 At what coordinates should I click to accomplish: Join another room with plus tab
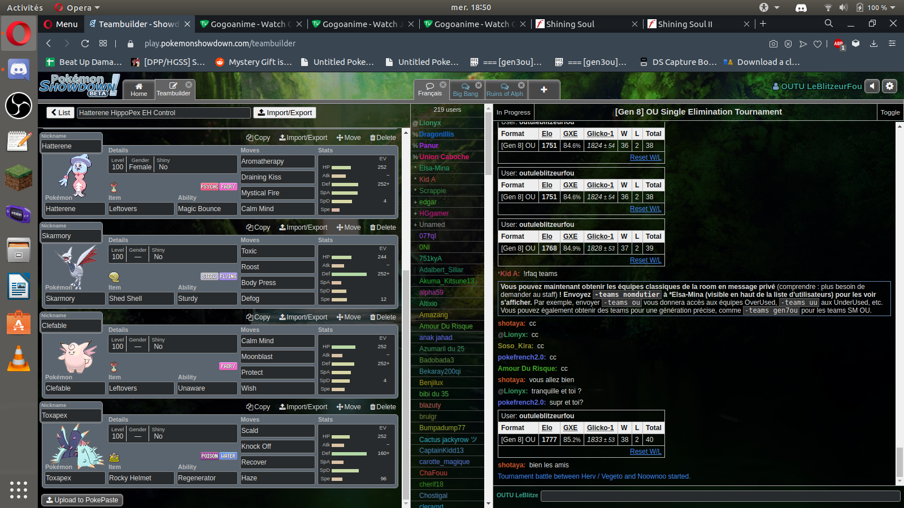544,90
